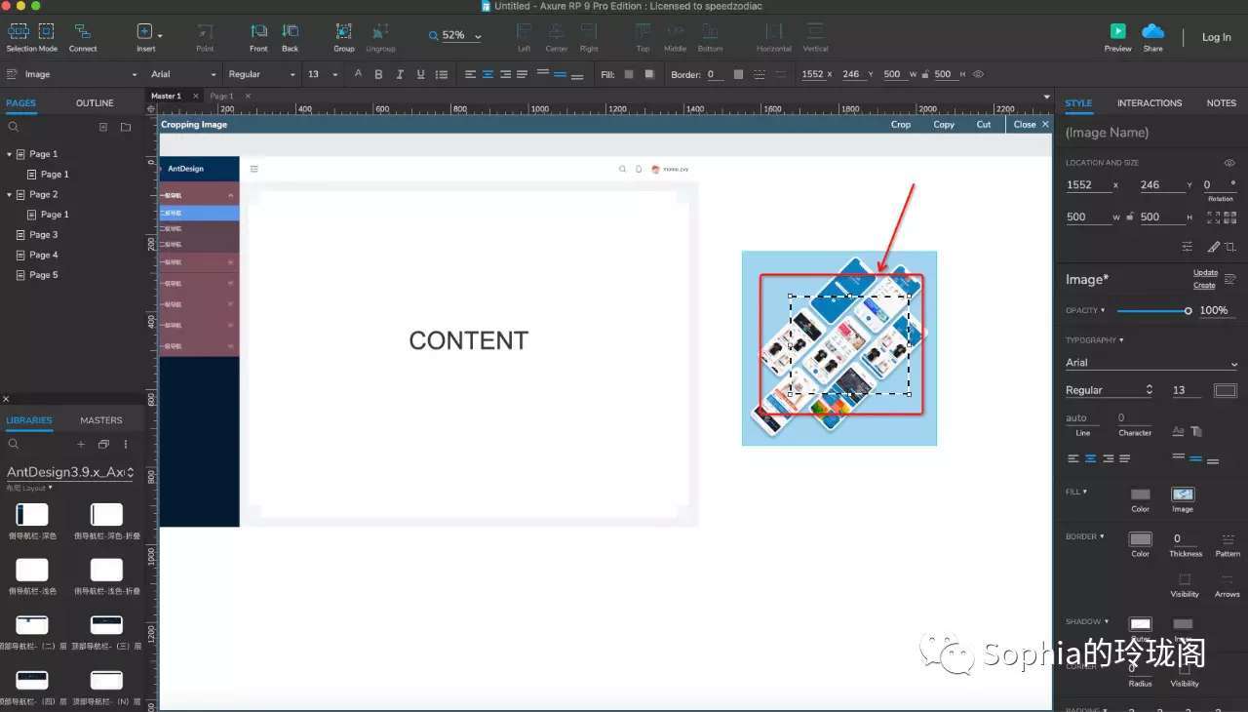This screenshot has height=712, width=1248.
Task: Select Page 3 in pages tree
Action: 44,235
